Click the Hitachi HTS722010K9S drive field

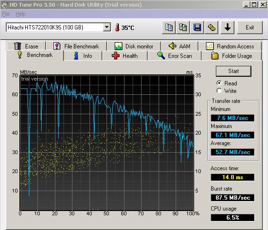tap(58, 27)
